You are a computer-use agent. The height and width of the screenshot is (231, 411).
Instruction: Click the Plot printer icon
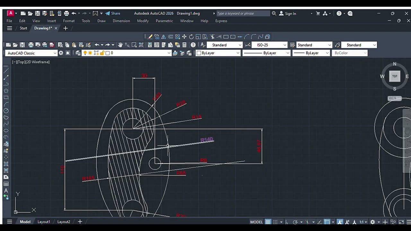31,45
